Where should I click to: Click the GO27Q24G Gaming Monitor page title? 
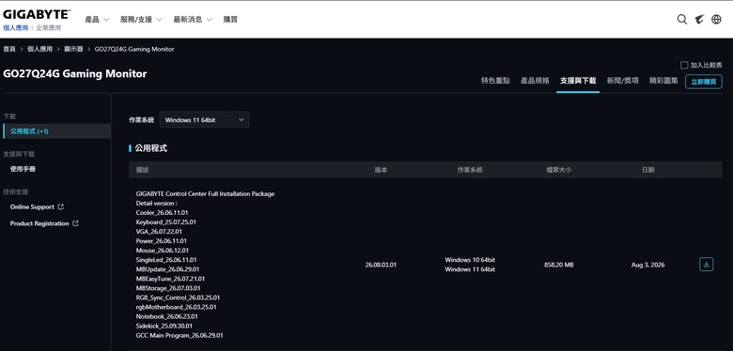(x=75, y=74)
